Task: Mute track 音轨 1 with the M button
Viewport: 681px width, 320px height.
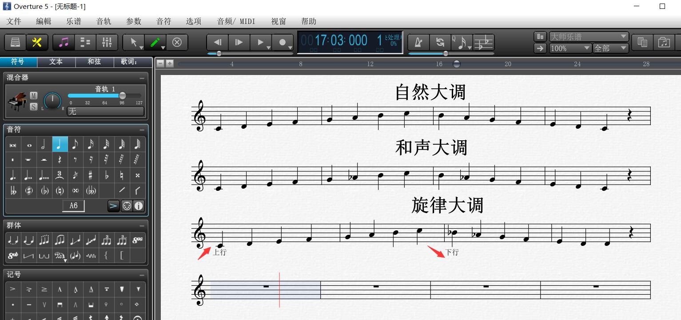Action: (33, 95)
